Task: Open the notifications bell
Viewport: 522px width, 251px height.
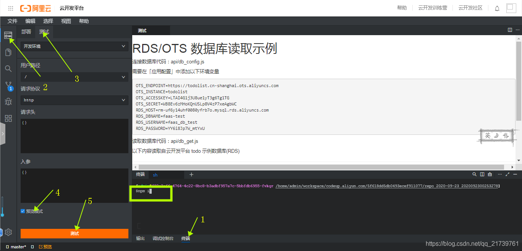Action: tap(497, 8)
